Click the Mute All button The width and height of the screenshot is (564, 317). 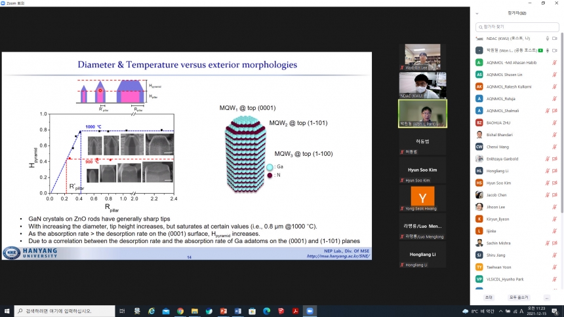click(x=517, y=297)
